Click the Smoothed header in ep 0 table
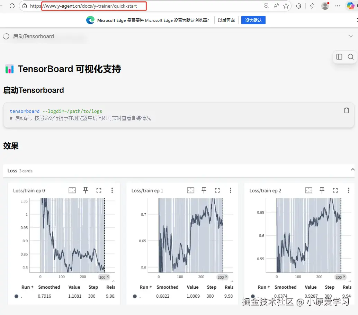The width and height of the screenshot is (358, 315). coord(49,287)
